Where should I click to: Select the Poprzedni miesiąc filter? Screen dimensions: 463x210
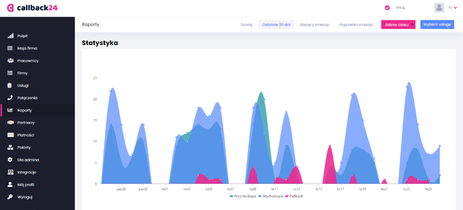pos(356,25)
